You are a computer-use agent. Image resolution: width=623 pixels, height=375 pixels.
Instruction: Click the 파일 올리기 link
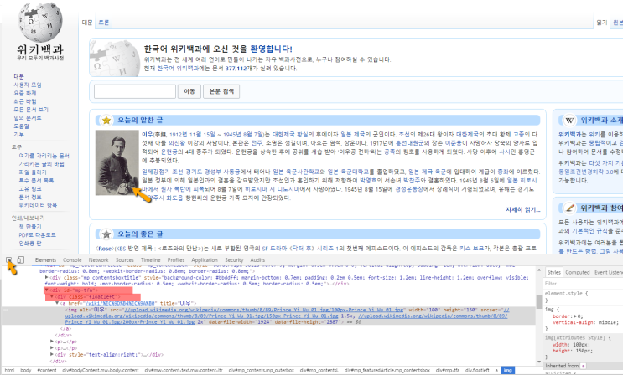click(x=33, y=172)
